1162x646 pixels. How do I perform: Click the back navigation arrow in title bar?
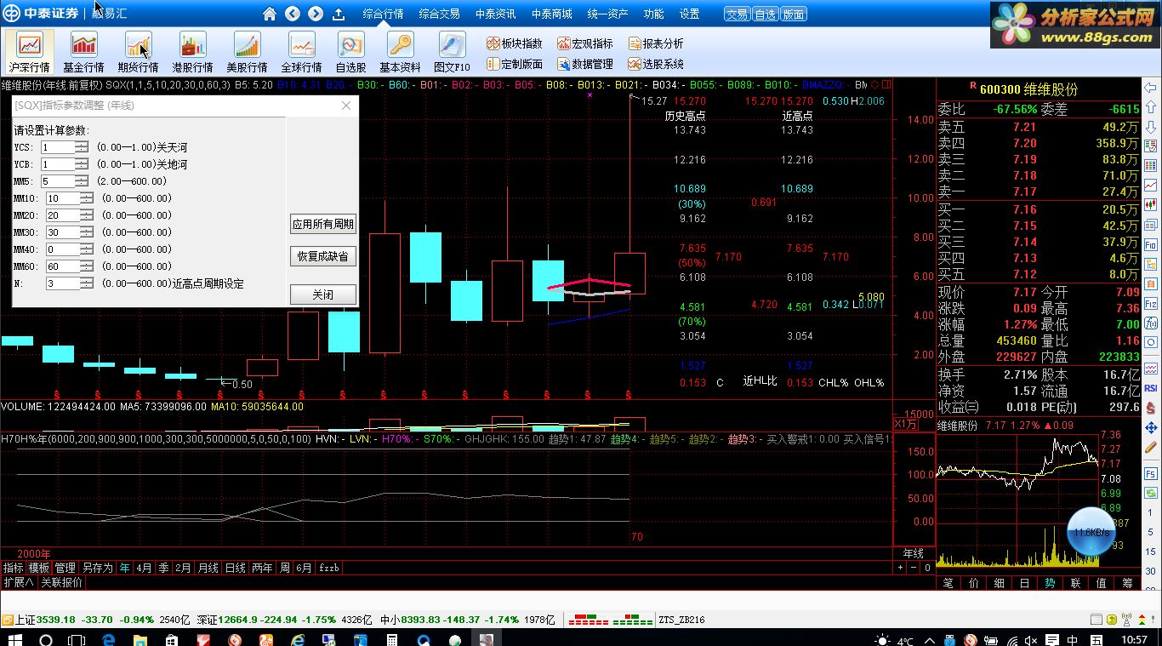293,14
